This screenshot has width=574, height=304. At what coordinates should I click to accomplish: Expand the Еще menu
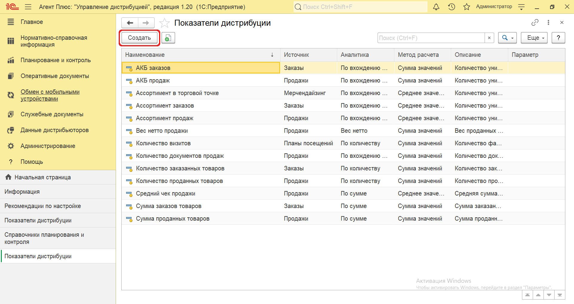(x=534, y=38)
